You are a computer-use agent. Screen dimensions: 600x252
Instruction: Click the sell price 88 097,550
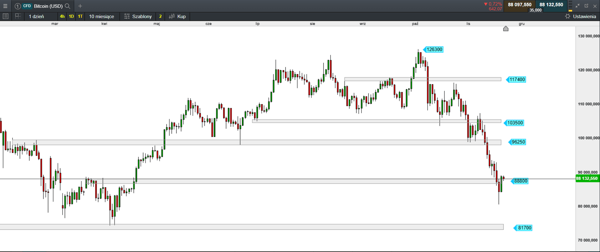(520, 5)
